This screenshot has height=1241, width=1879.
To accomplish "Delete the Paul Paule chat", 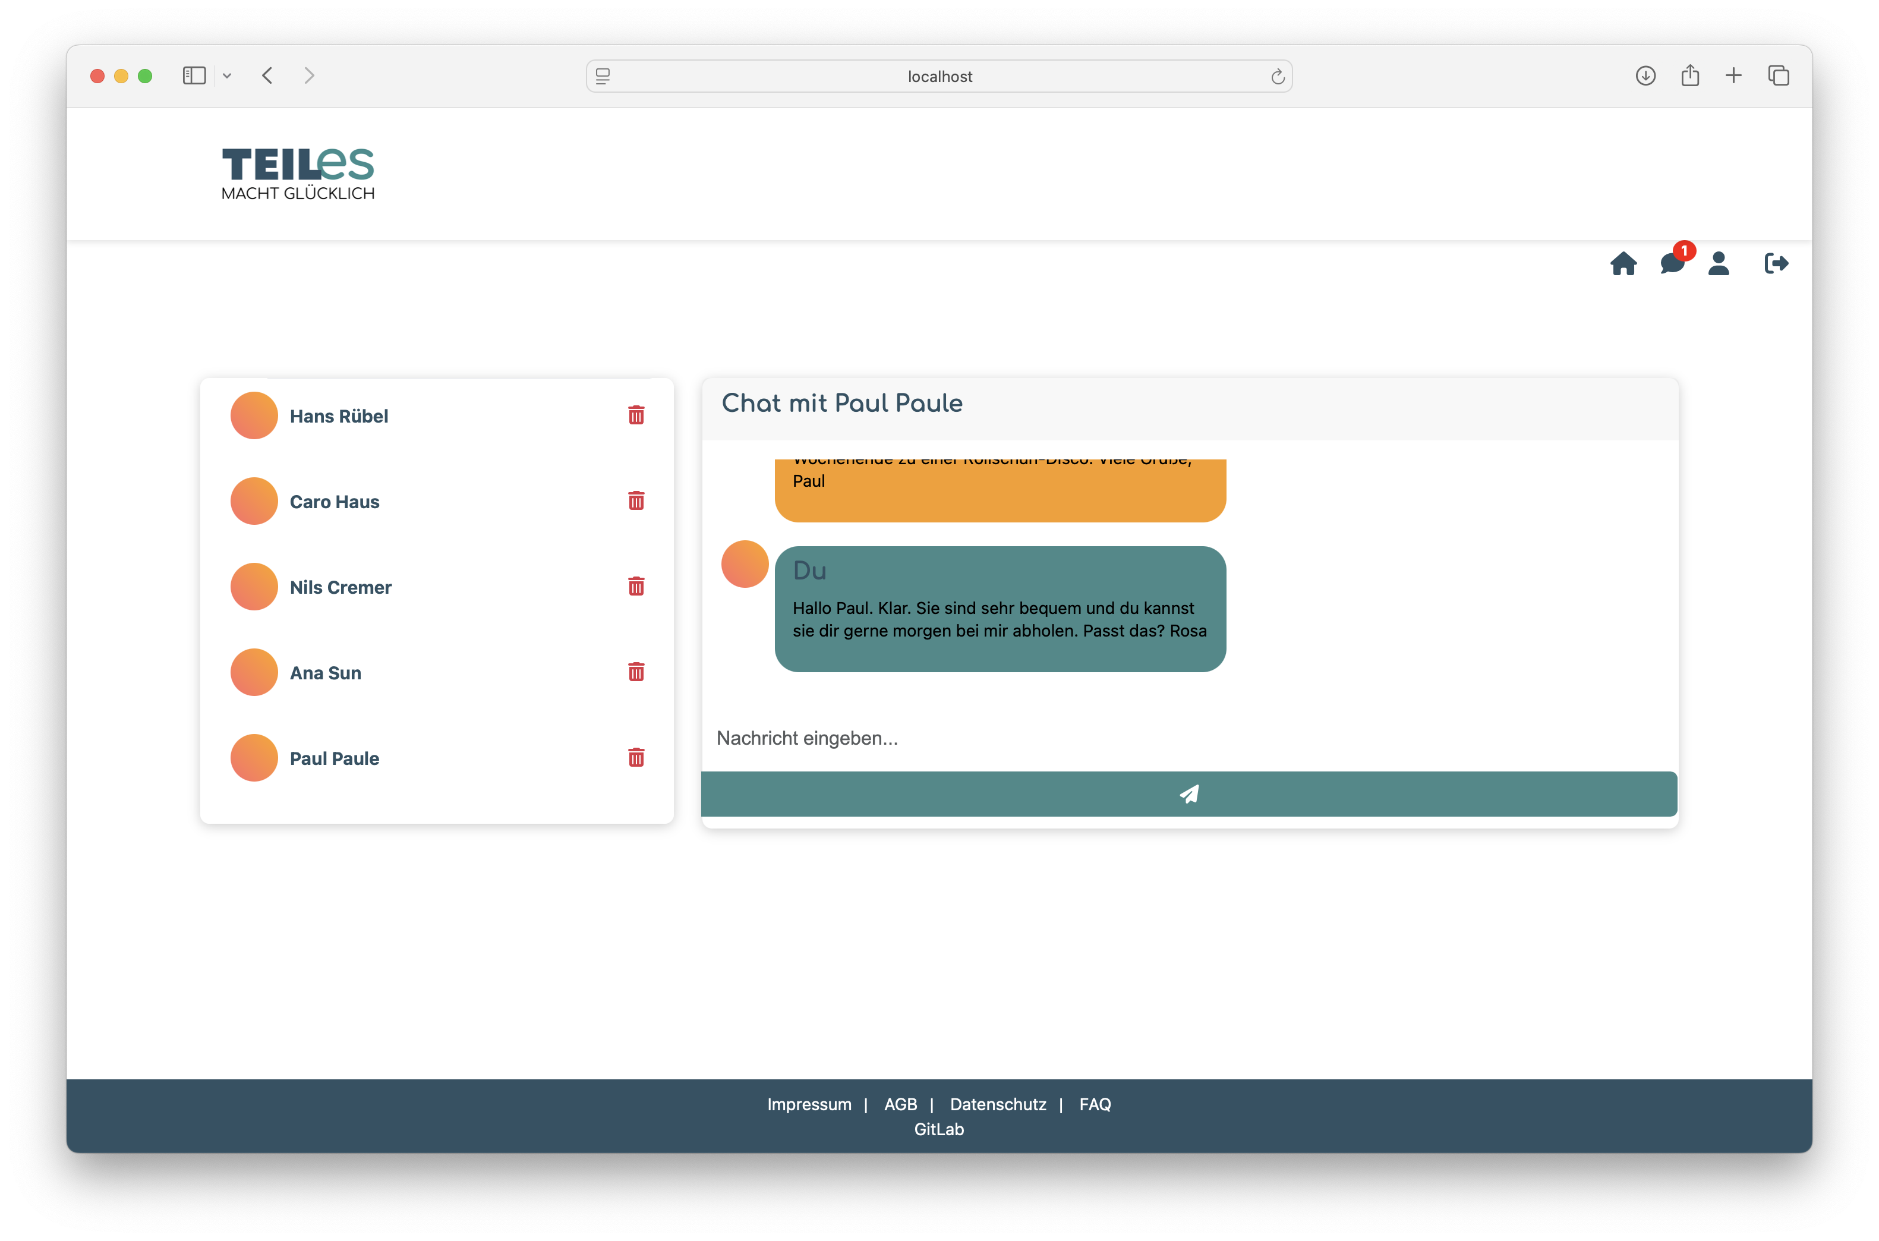I will tap(636, 757).
